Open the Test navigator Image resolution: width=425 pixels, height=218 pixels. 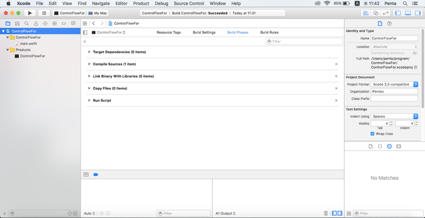tap(45, 23)
